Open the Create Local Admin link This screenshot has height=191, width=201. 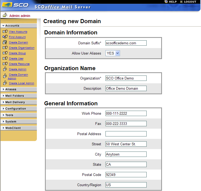pos(22,83)
